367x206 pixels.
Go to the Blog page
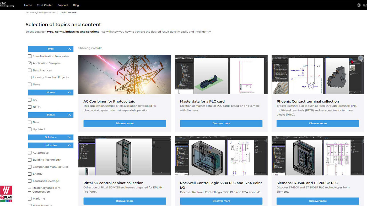76,5
